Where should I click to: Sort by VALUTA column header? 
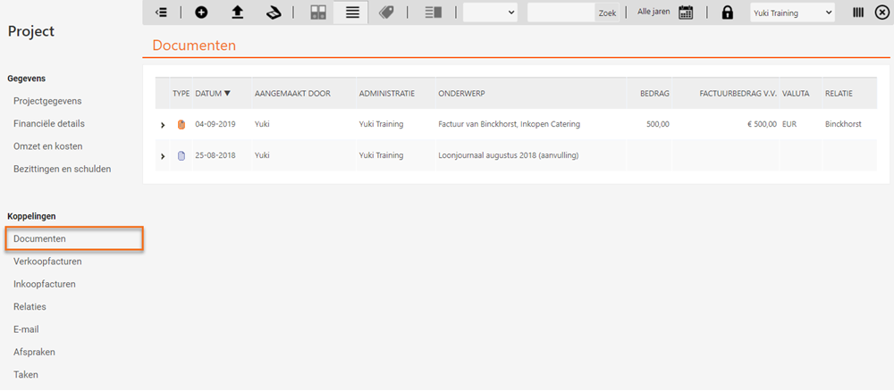[x=796, y=94]
